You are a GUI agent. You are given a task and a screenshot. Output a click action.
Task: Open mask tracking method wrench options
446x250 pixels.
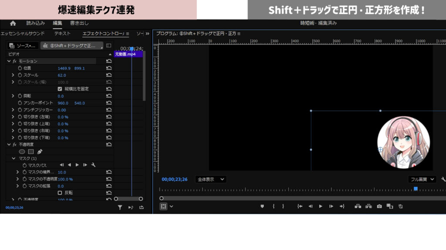(x=93, y=165)
